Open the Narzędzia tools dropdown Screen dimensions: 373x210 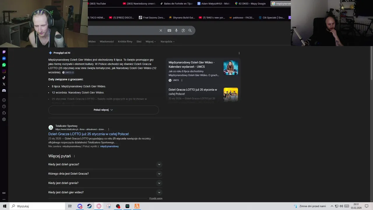coord(168,41)
